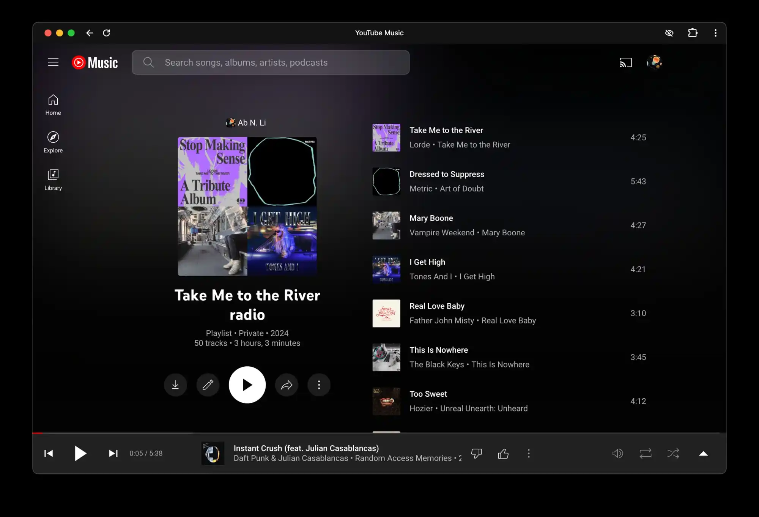Click the I Get High track thumbnail

coord(386,270)
